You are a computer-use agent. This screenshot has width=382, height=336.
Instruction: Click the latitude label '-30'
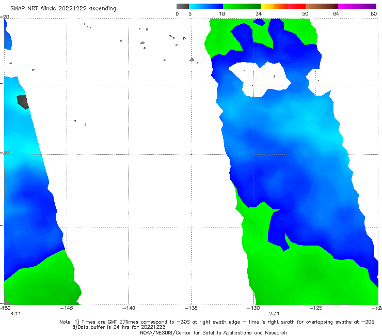click(x=5, y=152)
